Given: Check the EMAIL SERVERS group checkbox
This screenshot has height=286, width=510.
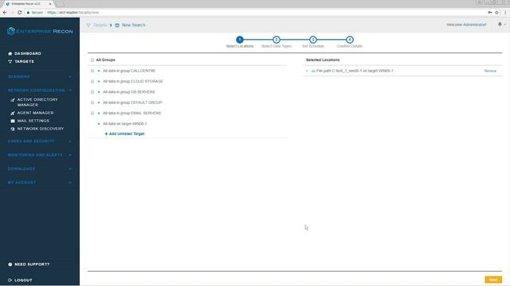Looking at the screenshot, I should [92, 113].
